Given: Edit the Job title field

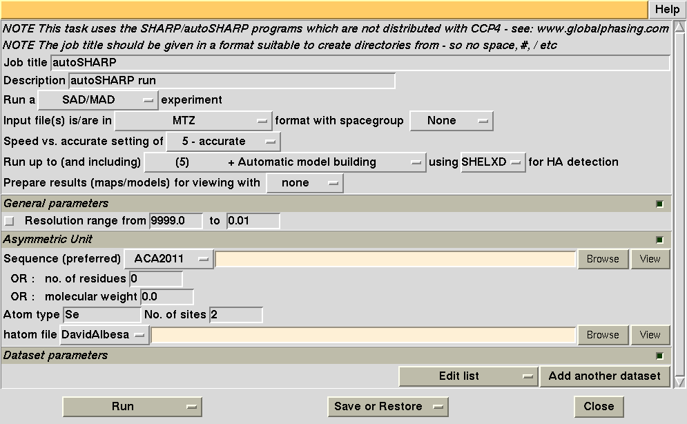Looking at the screenshot, I should 360,63.
